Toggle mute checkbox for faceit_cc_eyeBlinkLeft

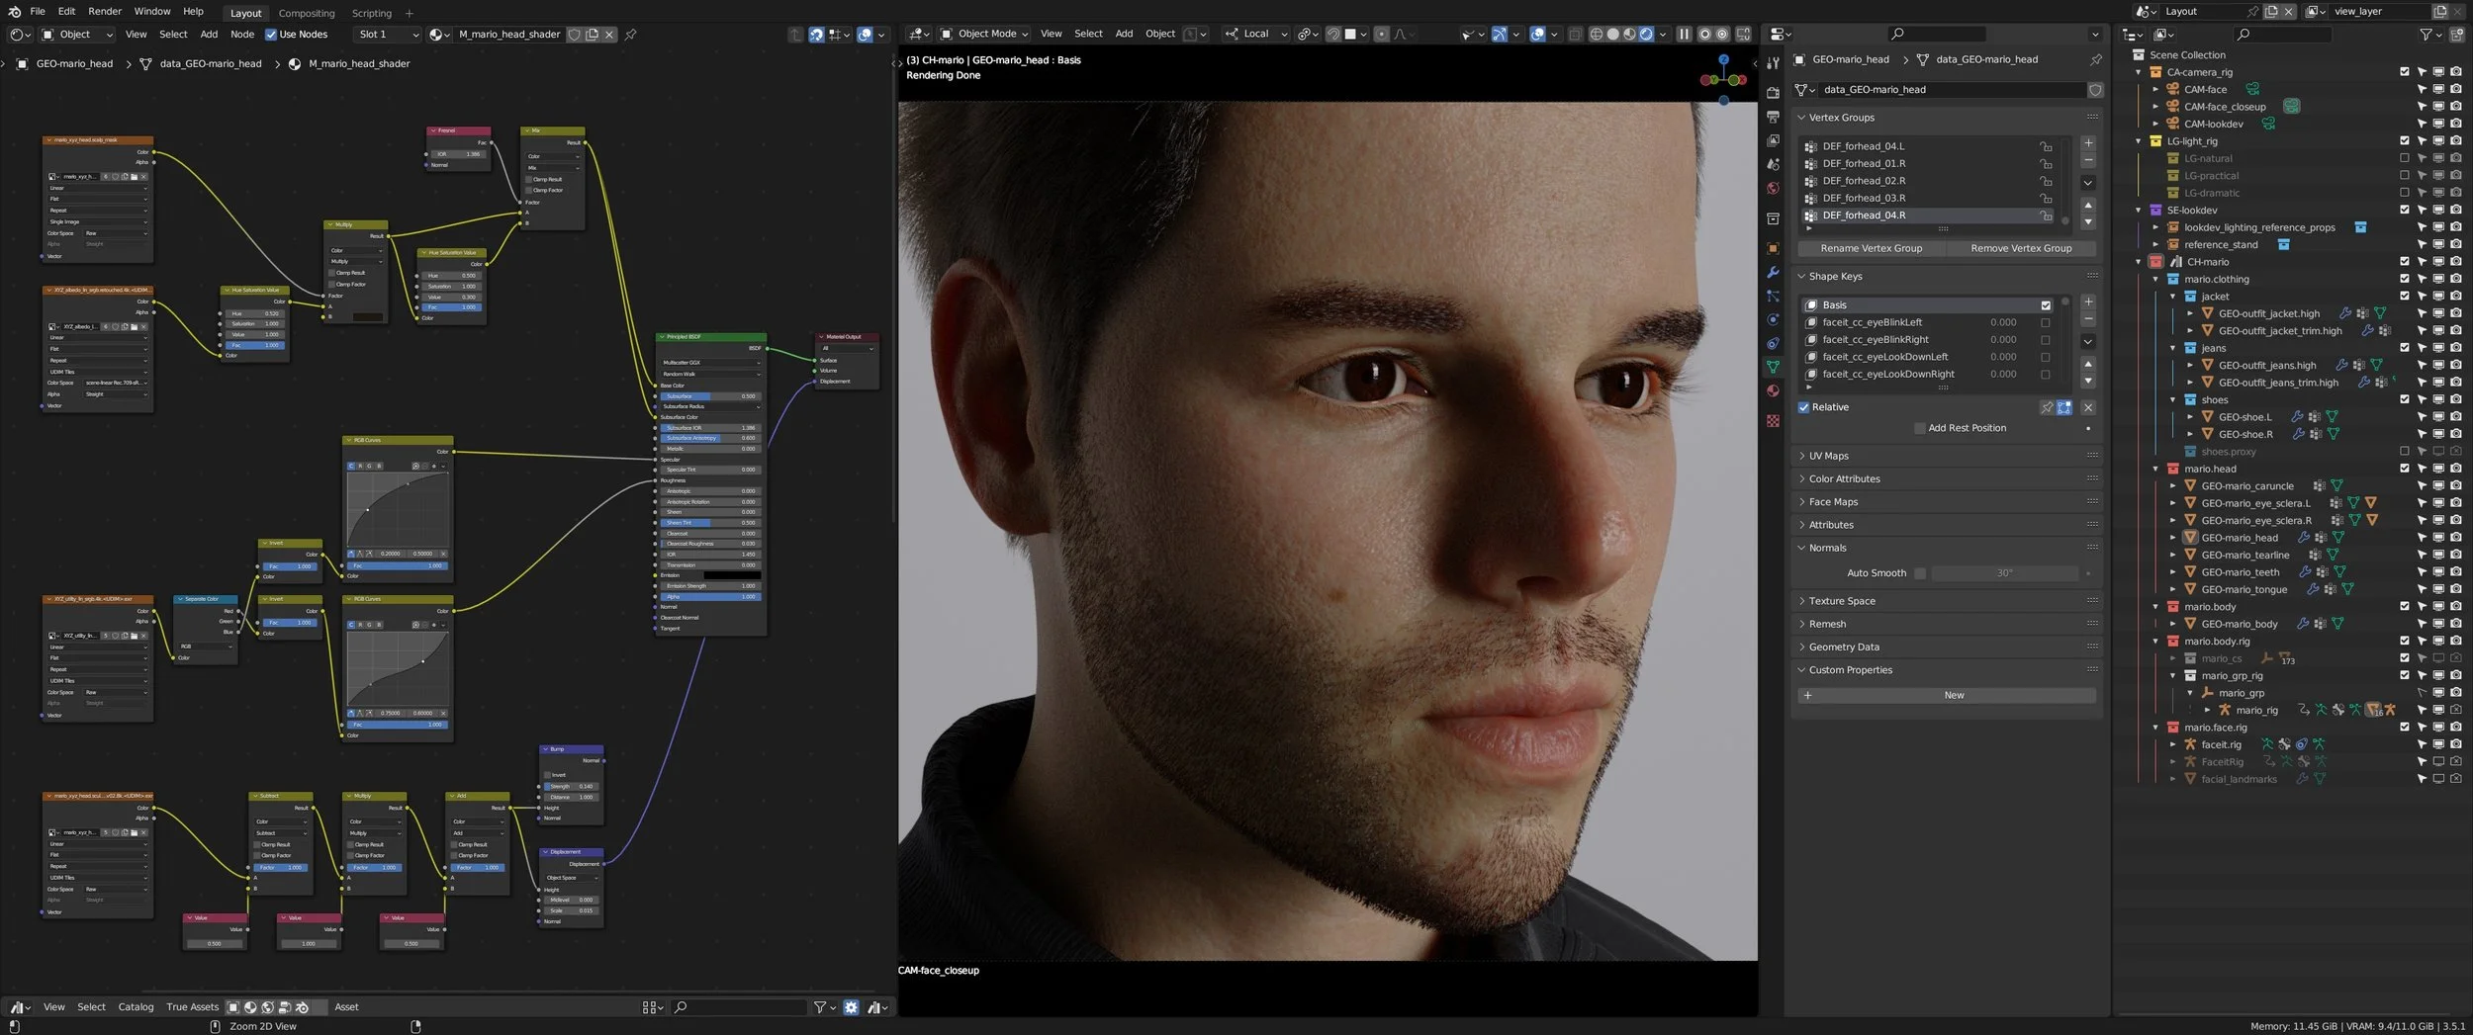pos(2046,322)
